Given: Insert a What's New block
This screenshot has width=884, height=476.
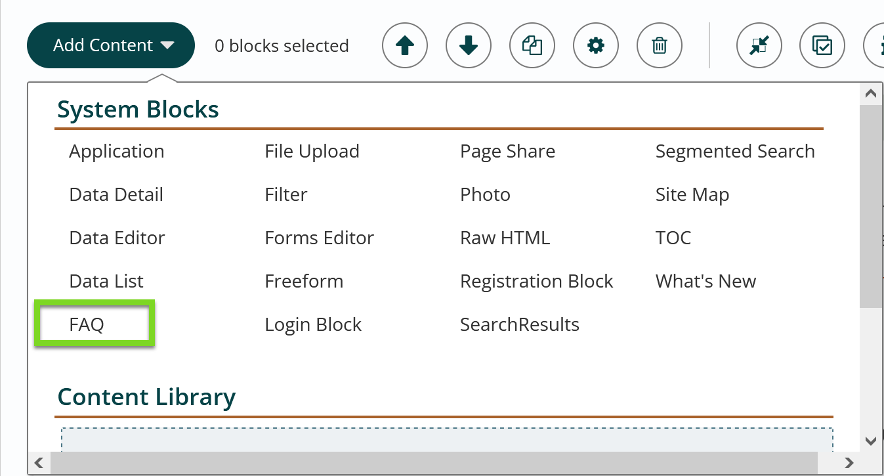Looking at the screenshot, I should [x=705, y=282].
